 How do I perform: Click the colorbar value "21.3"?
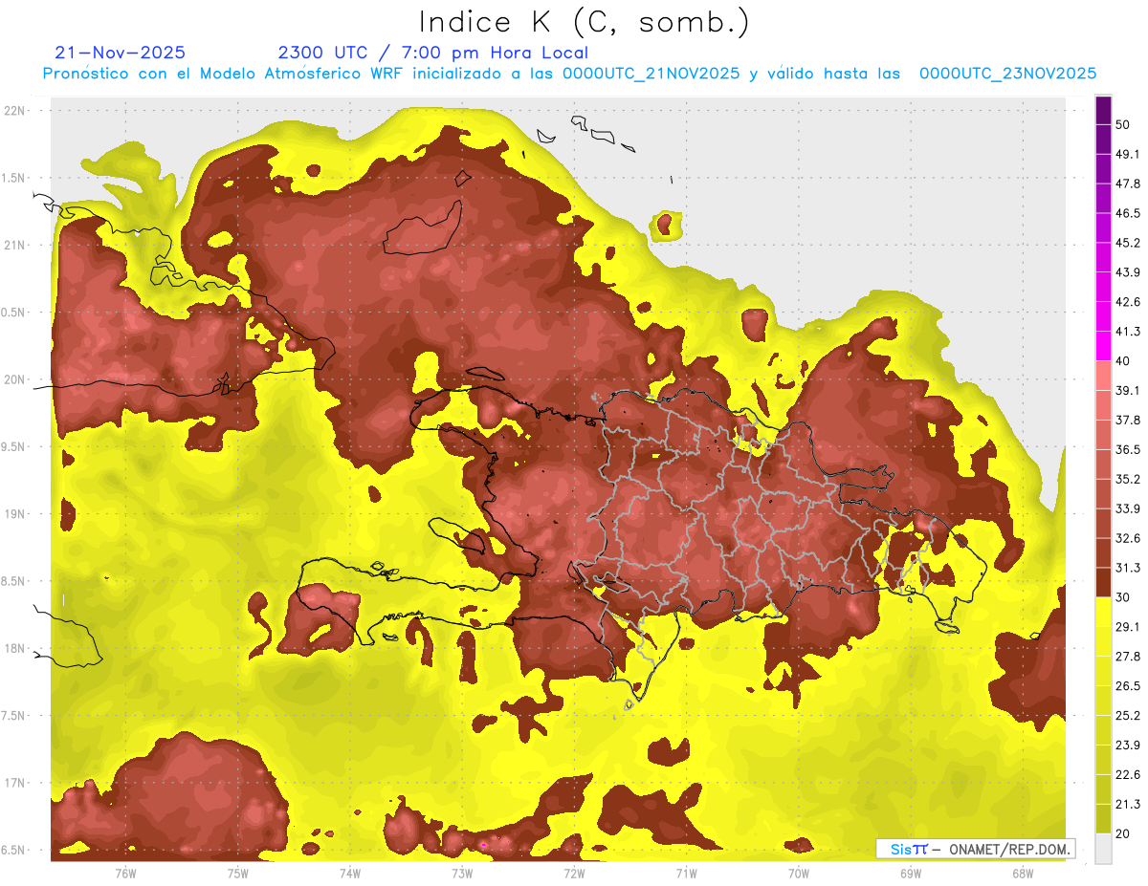pos(1128,804)
